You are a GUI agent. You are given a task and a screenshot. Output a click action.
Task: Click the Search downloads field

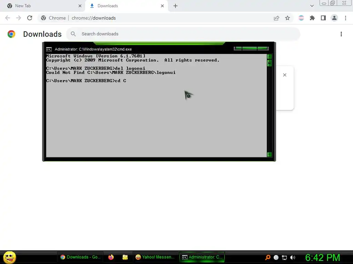click(x=183, y=34)
